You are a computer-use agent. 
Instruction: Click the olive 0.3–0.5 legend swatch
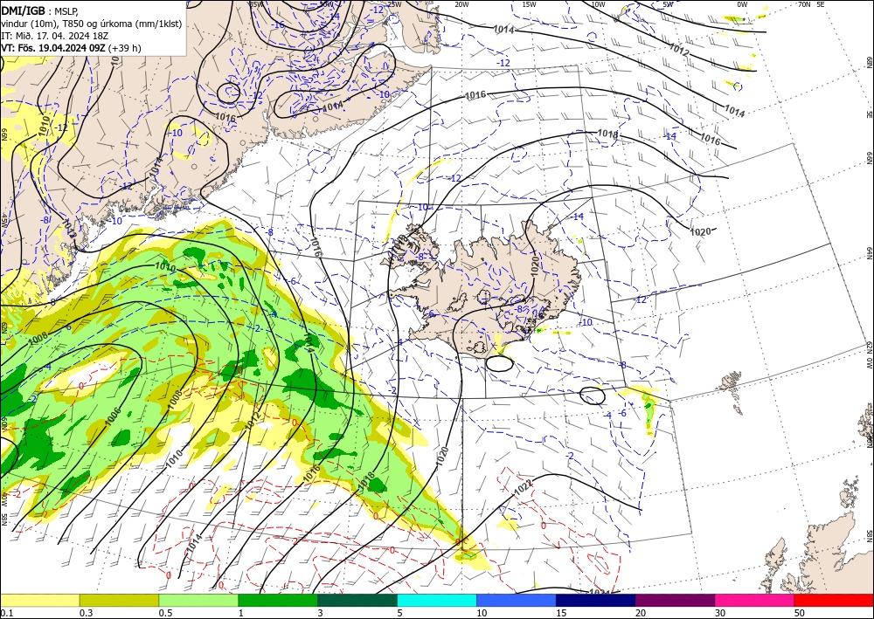(x=119, y=601)
